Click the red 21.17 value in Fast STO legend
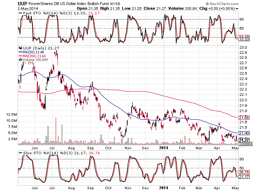253x191 pixels. click(x=94, y=13)
